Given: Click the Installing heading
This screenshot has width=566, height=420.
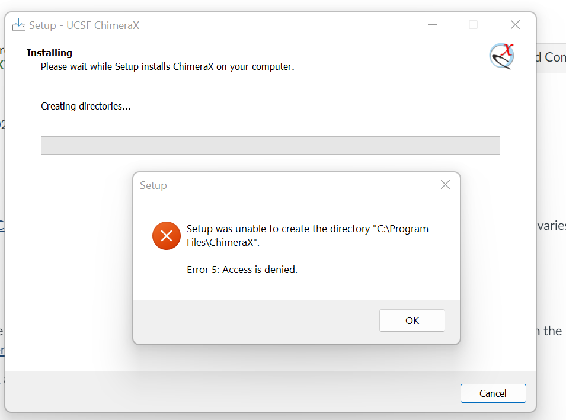Looking at the screenshot, I should coord(49,53).
